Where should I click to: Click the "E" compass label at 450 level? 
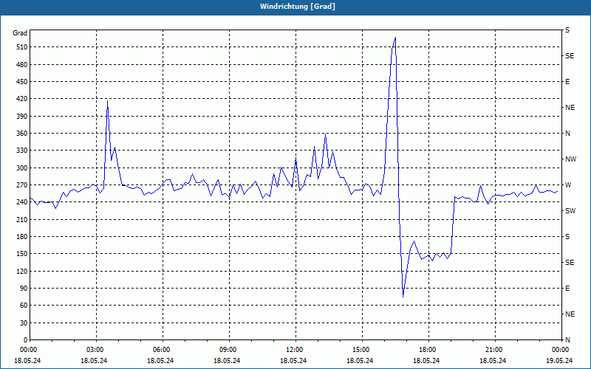(567, 82)
